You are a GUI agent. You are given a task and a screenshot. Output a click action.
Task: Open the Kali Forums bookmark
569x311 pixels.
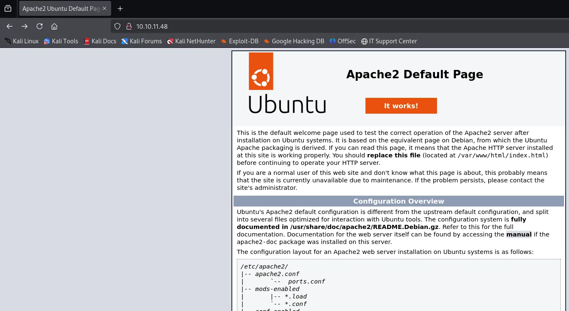click(142, 41)
